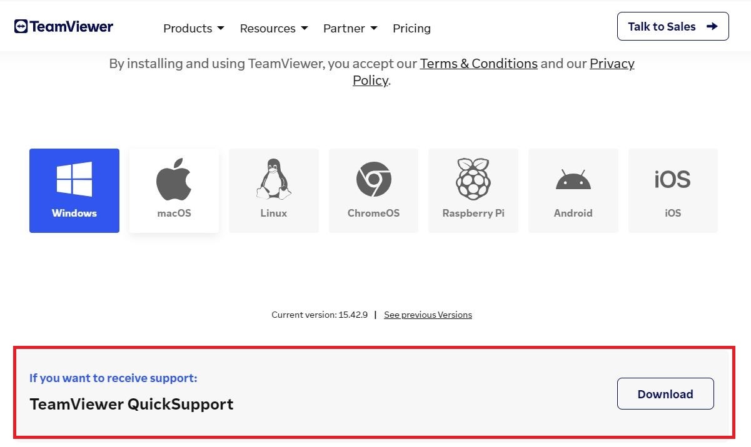Image resolution: width=751 pixels, height=447 pixels.
Task: Click the TeamViewer QuickSupport heading
Action: (131, 404)
